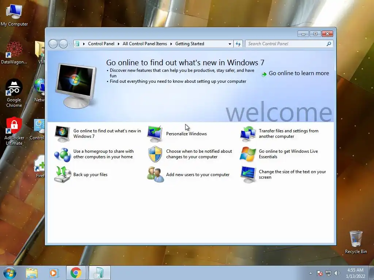Show hidden tray icons arrow
This screenshot has height=280, width=374.
point(310,273)
